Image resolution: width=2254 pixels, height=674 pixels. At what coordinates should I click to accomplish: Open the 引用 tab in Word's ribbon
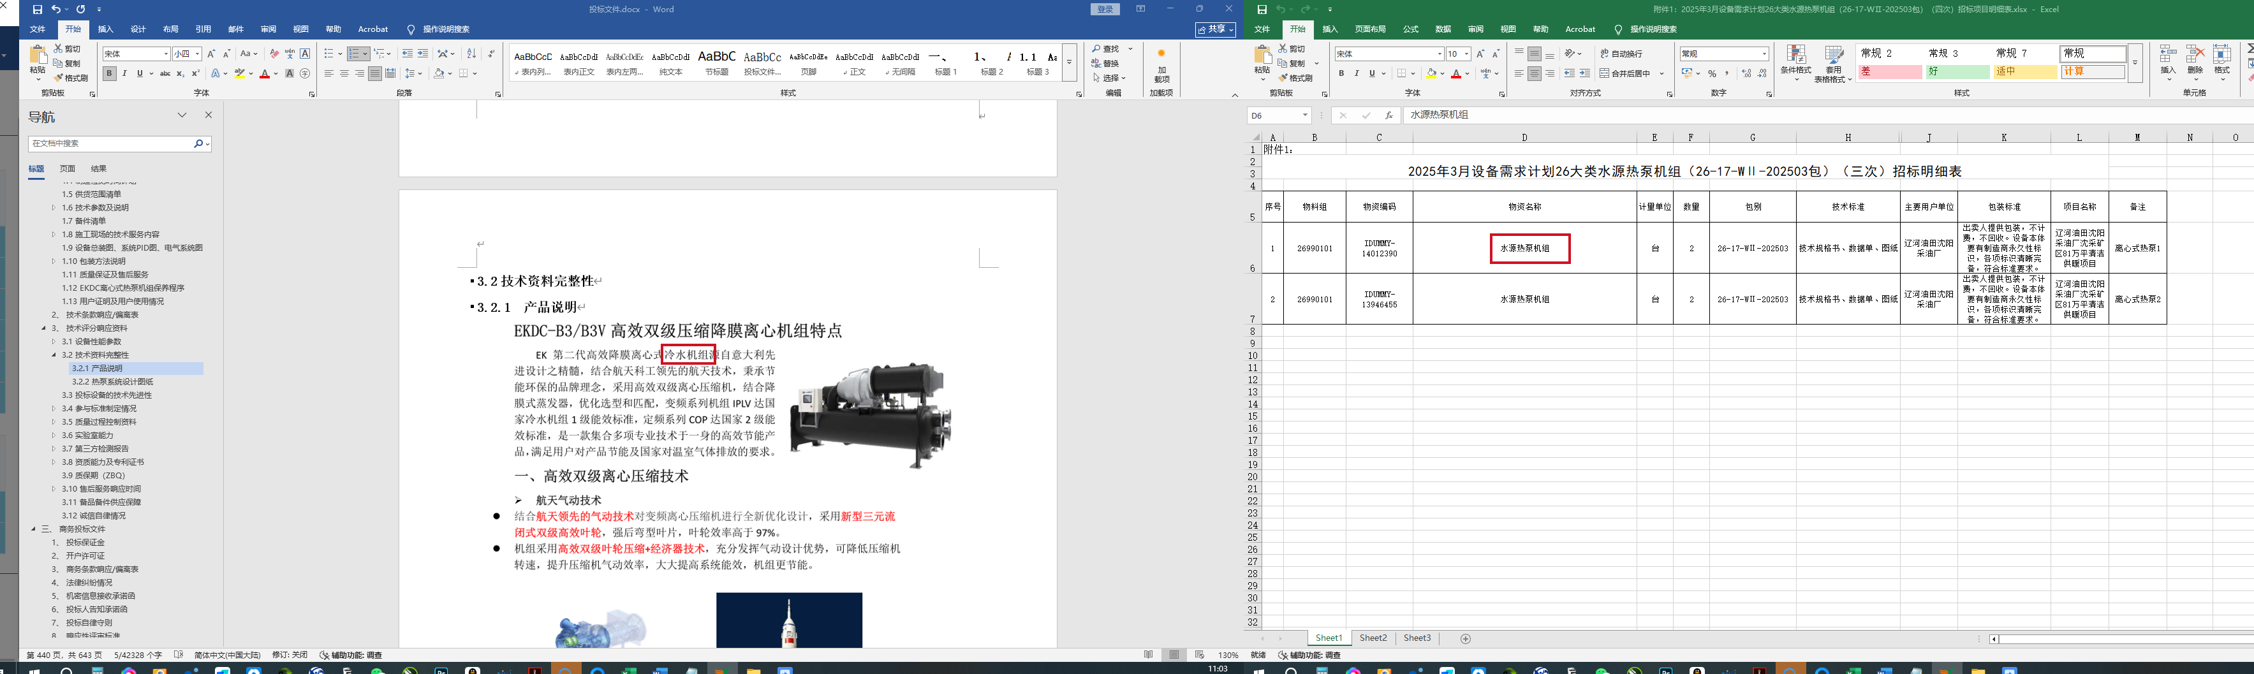(203, 29)
